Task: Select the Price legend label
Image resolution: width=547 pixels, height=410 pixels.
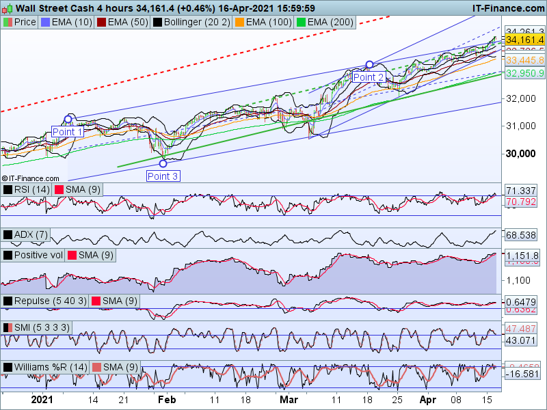Action: (x=25, y=23)
